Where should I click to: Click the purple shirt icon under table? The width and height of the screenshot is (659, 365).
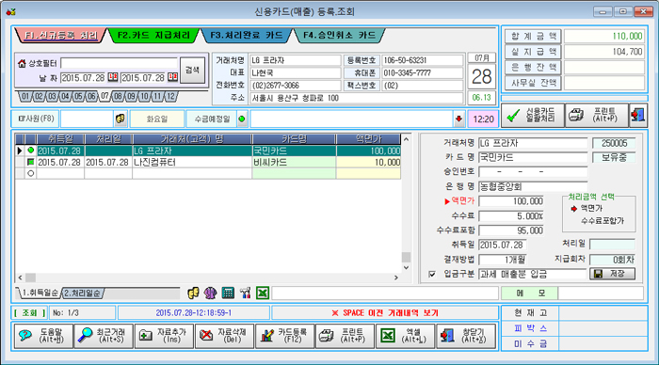(210, 293)
